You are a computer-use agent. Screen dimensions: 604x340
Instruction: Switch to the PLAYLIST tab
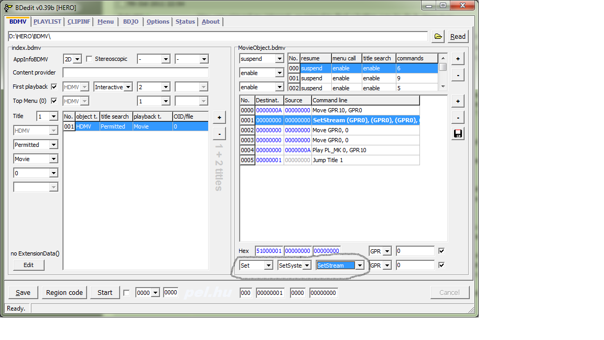coord(47,22)
